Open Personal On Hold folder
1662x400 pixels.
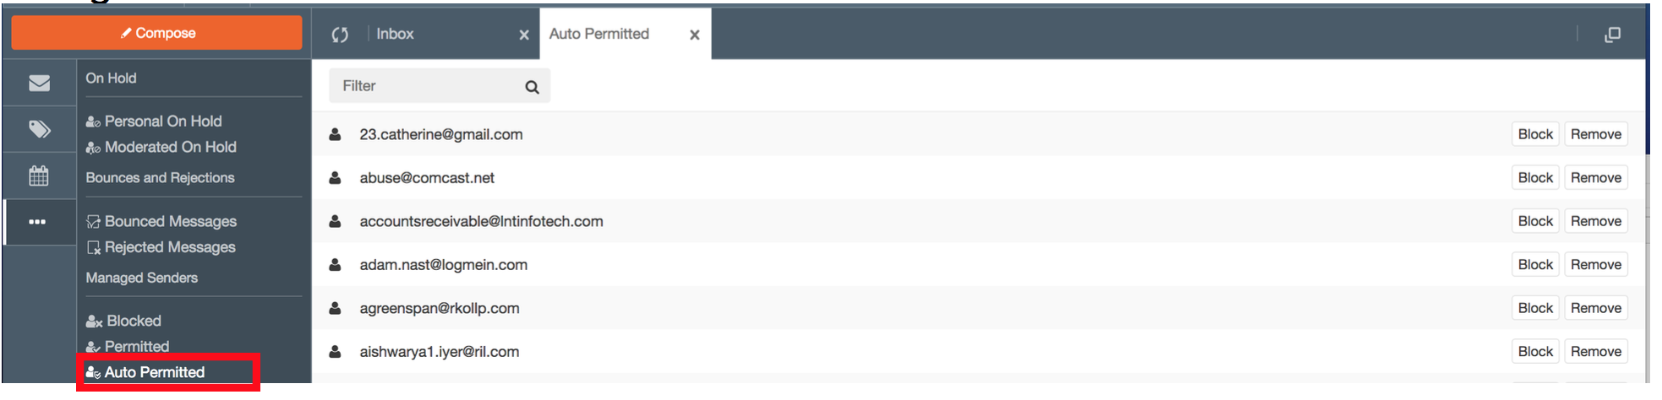[x=162, y=122]
